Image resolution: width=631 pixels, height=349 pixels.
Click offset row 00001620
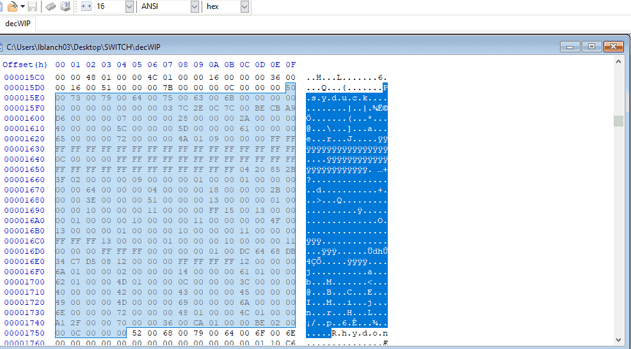coord(24,139)
